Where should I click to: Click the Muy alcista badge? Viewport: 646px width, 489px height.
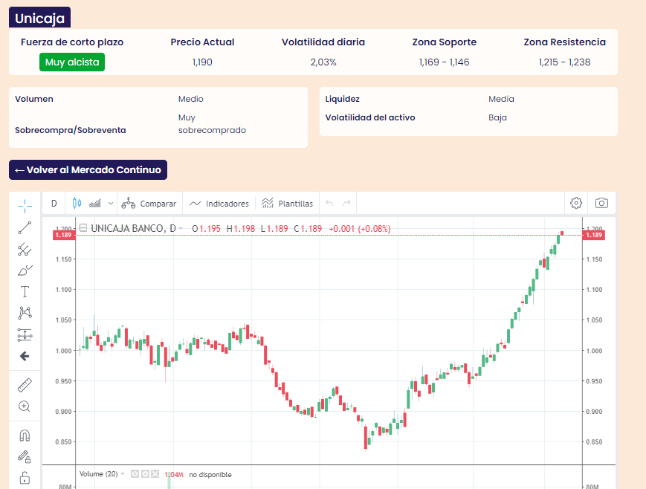pyautogui.click(x=72, y=62)
